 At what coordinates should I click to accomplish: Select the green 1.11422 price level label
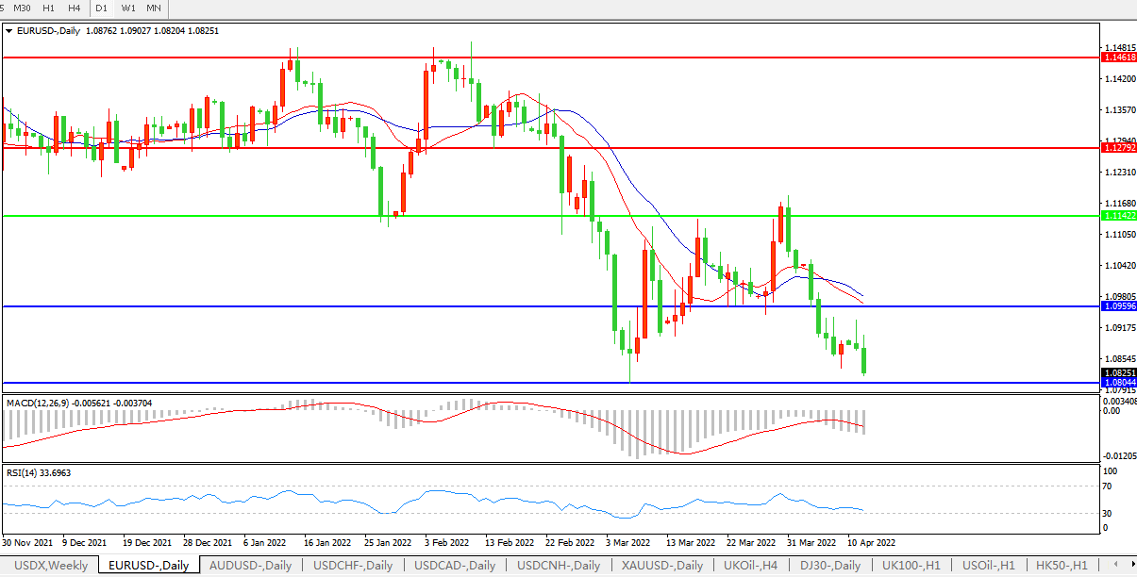pyautogui.click(x=1118, y=216)
